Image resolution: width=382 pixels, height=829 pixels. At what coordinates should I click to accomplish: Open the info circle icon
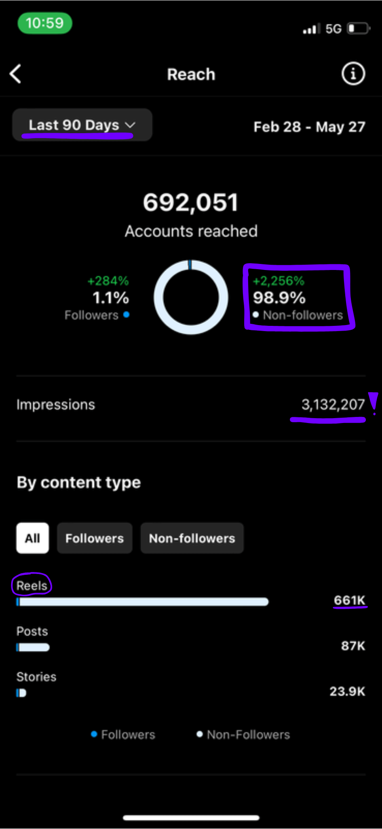pos(353,74)
